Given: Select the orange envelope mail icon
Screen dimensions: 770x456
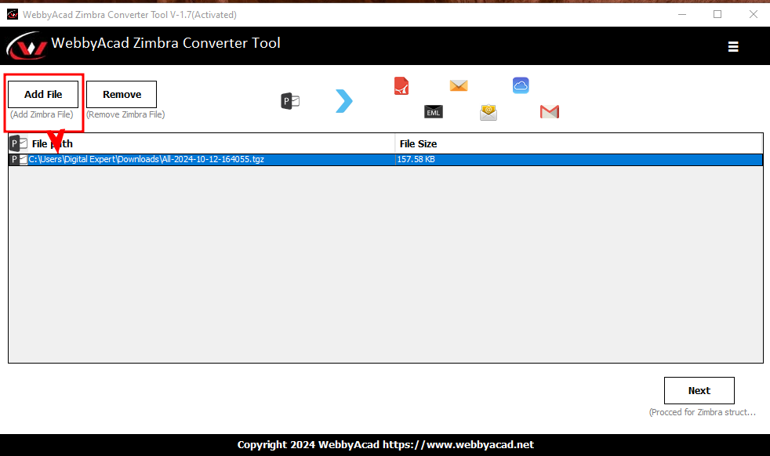Looking at the screenshot, I should [x=459, y=86].
